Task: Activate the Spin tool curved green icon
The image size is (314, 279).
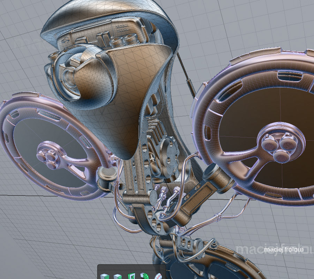Action: click(x=144, y=276)
